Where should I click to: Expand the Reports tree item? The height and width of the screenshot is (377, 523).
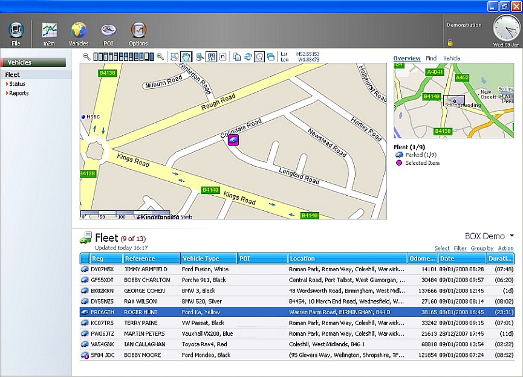tap(18, 93)
